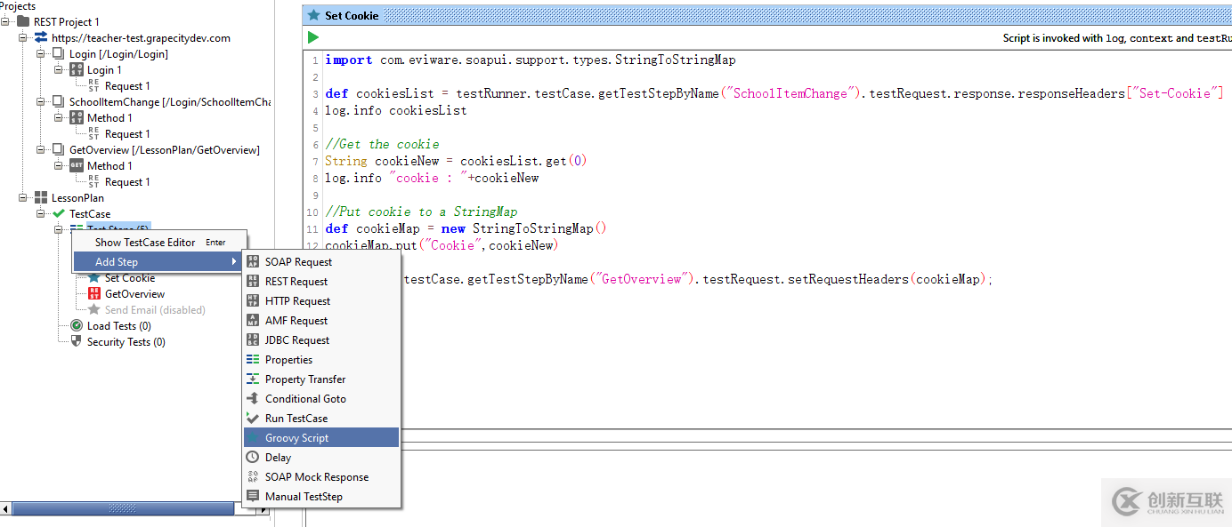Run the Groovy script with the green play button

313,37
